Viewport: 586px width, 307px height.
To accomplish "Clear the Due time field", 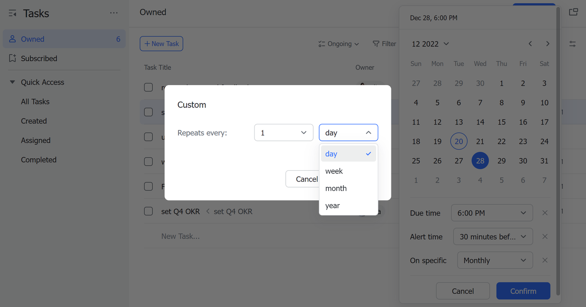I will [x=545, y=213].
